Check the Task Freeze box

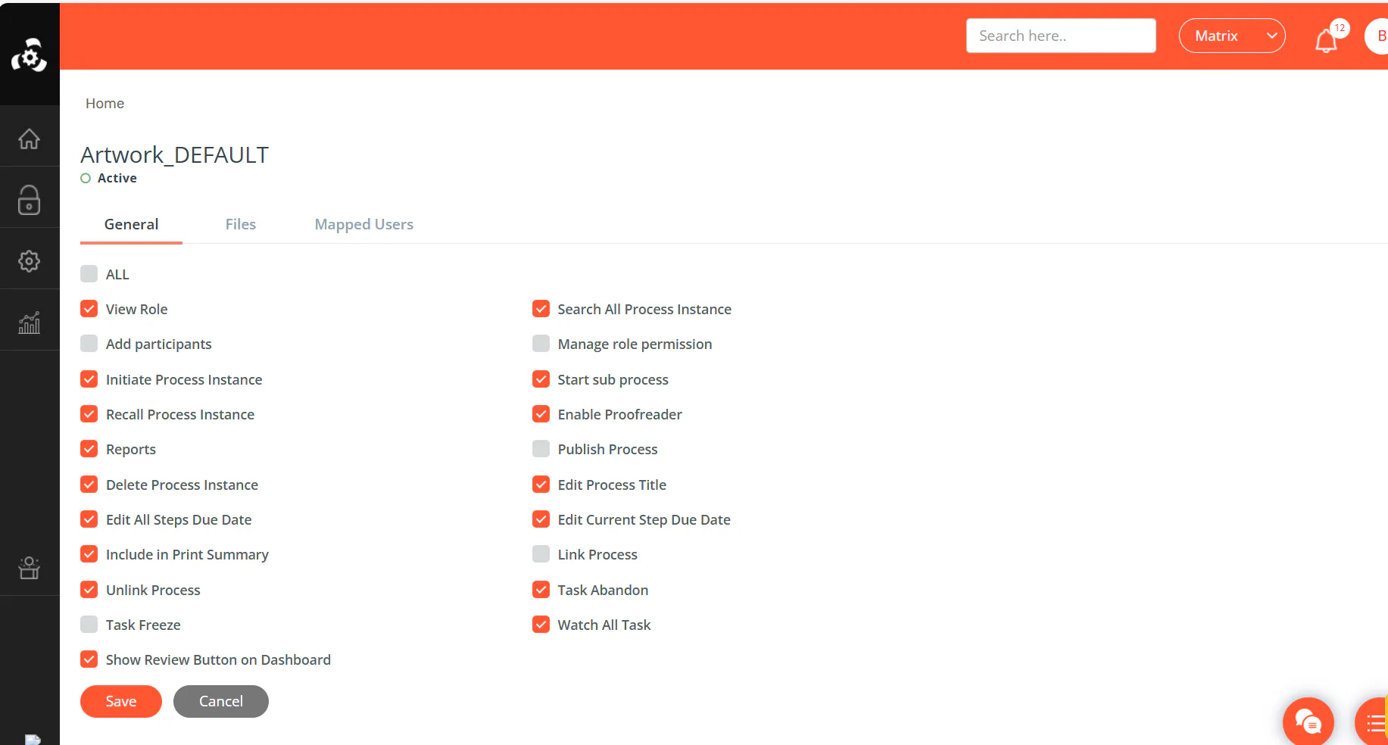pyautogui.click(x=89, y=625)
